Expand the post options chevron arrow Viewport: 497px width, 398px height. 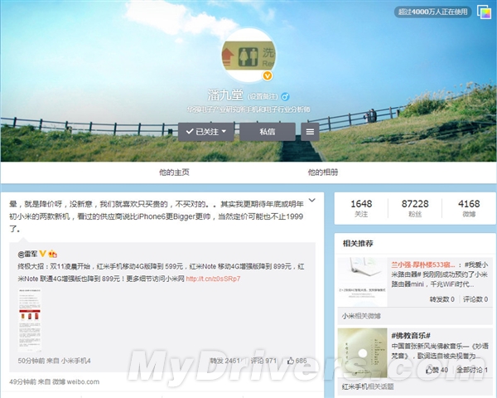click(x=312, y=201)
